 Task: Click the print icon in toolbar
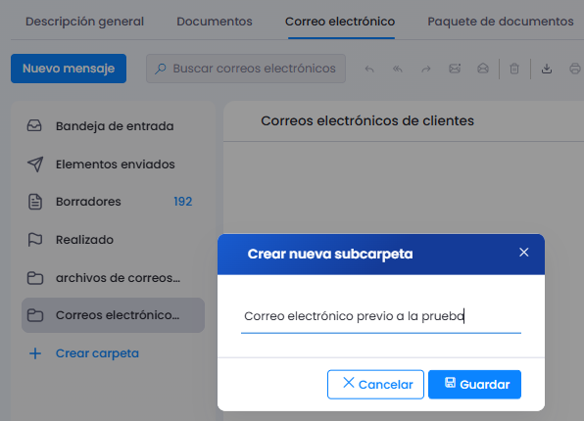point(575,69)
